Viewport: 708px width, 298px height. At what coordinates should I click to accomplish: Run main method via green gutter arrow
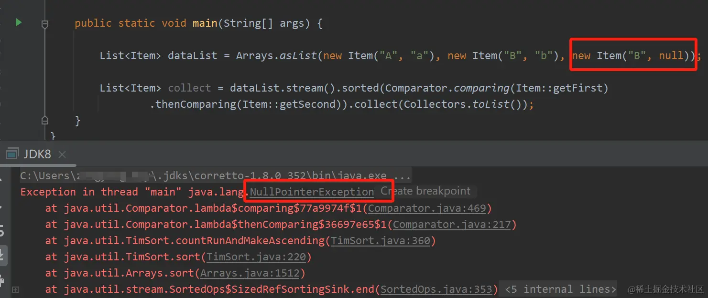[19, 22]
